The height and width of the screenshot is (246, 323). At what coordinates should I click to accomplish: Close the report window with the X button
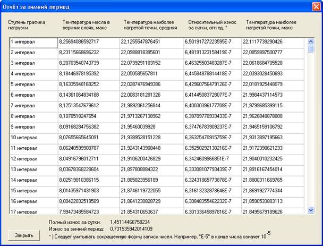(x=313, y=7)
